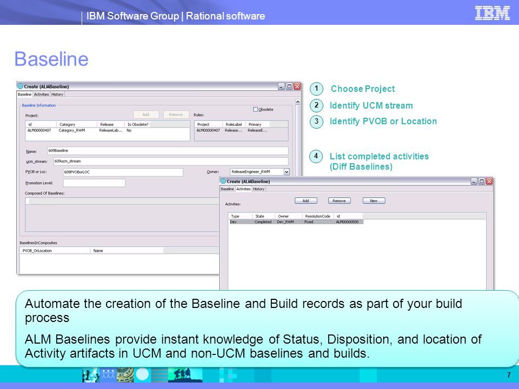The width and height of the screenshot is (519, 389).
Task: Click the PVOB_OrLocation column header
Action: tap(55, 251)
